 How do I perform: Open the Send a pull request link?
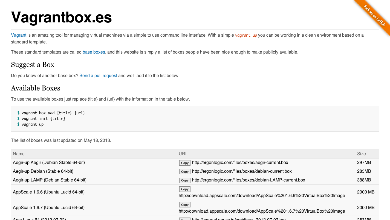click(98, 76)
